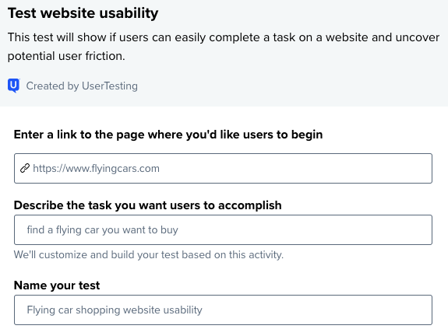Click into the Name your test field
This screenshot has width=448, height=329.
(x=223, y=310)
